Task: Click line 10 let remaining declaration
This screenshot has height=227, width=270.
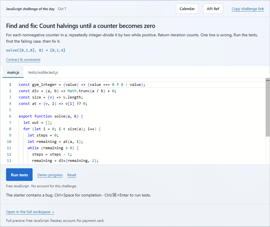Action: tap(55, 142)
